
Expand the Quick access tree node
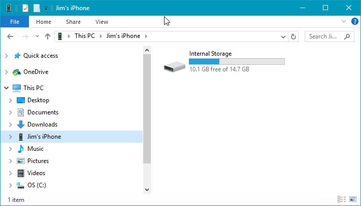(x=6, y=56)
